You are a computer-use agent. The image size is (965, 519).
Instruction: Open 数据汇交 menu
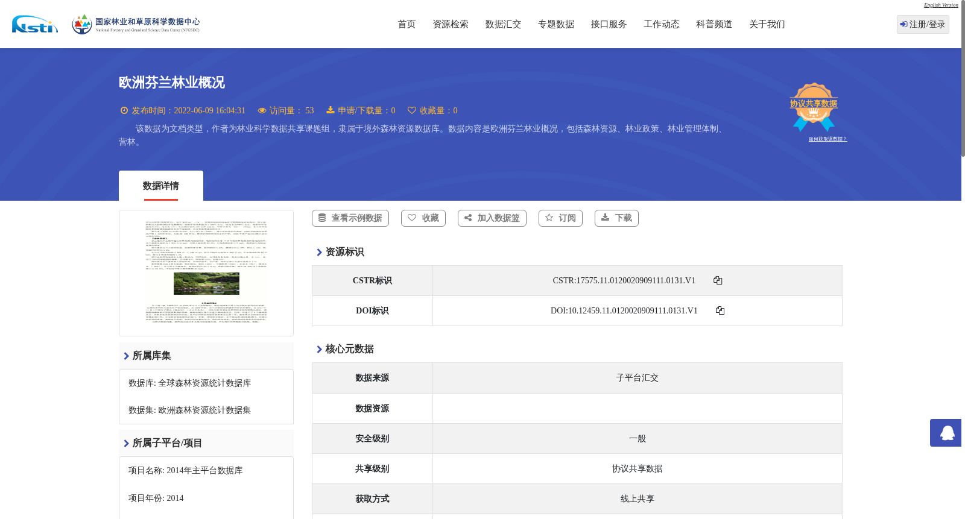coord(503,24)
